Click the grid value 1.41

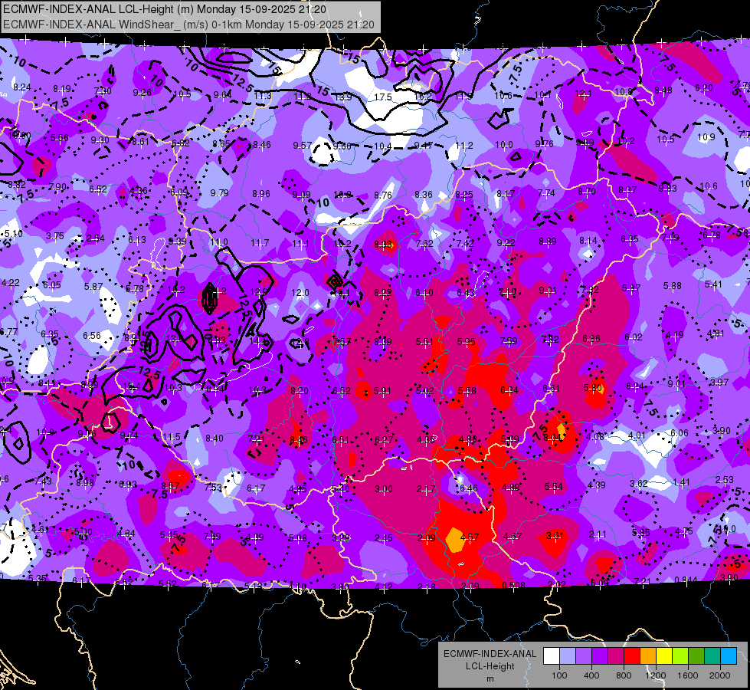coord(681,481)
